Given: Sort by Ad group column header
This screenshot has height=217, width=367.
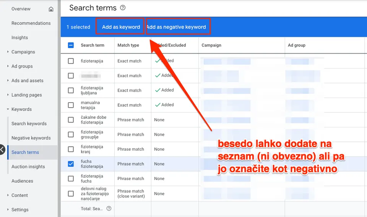Looking at the screenshot, I should [x=297, y=45].
